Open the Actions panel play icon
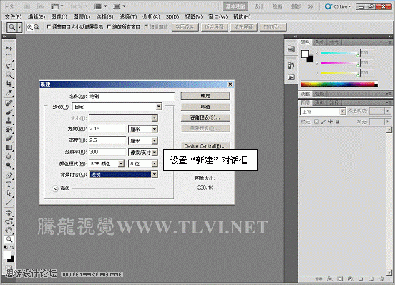The width and height of the screenshot is (395, 285). coord(291,77)
